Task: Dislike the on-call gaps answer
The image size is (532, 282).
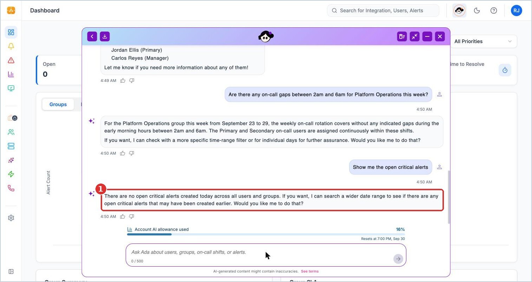Action: pos(132,153)
